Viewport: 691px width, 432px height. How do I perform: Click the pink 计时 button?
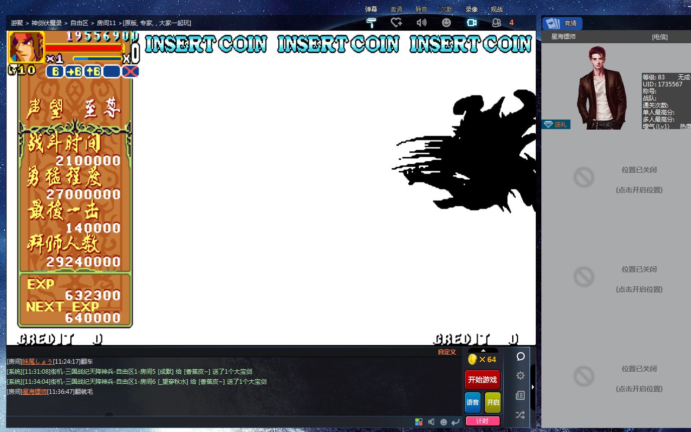(x=483, y=421)
